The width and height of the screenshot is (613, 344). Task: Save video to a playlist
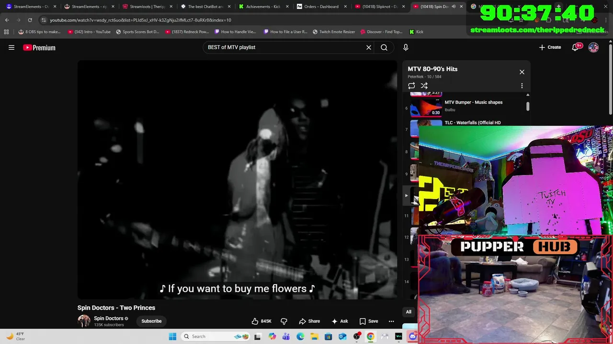tap(369, 321)
